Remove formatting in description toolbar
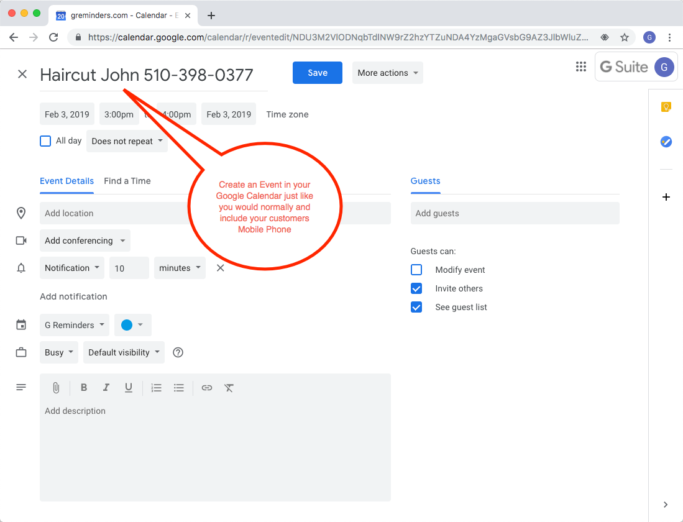Viewport: 683px width, 522px height. [x=229, y=387]
